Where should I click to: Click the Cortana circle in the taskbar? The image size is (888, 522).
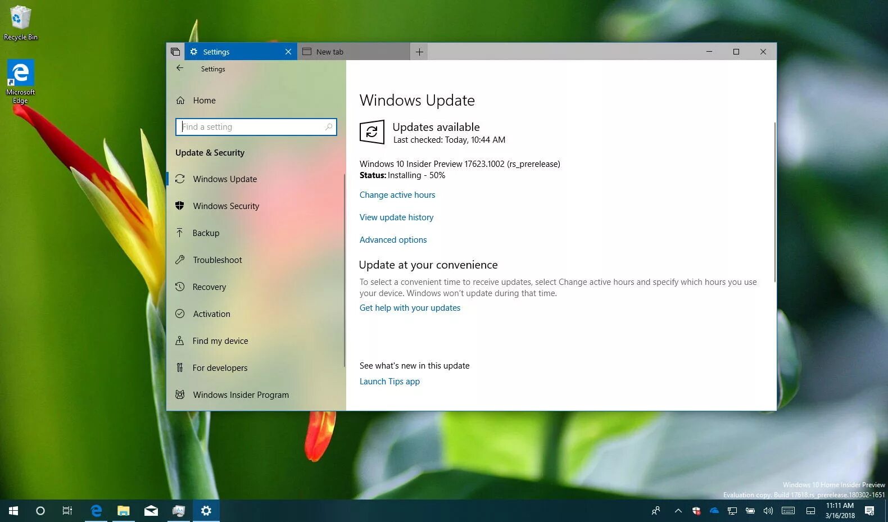(x=40, y=511)
